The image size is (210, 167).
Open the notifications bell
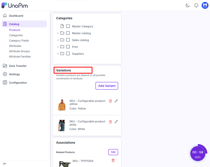(x=196, y=5)
